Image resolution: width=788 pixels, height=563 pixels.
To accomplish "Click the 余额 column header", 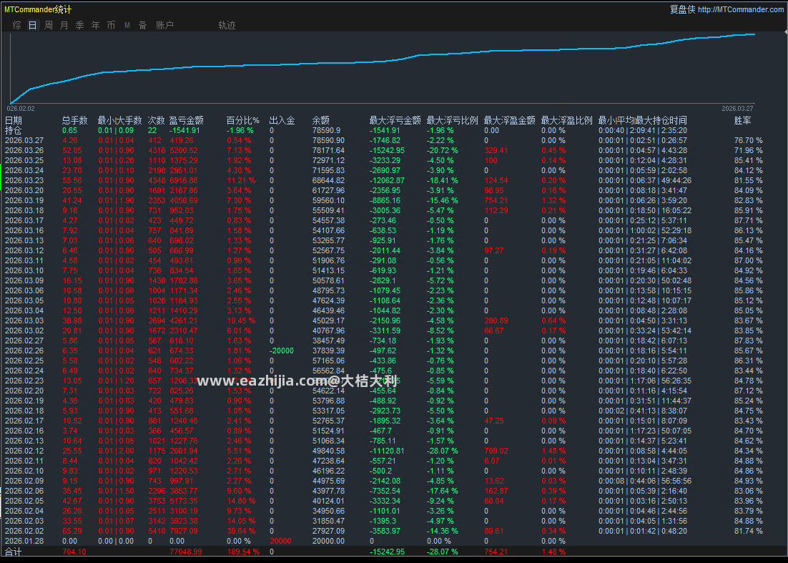I will point(320,121).
